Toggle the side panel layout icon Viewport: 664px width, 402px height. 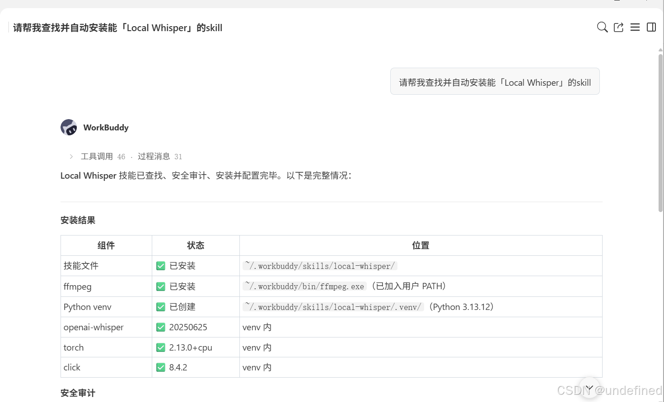point(651,28)
